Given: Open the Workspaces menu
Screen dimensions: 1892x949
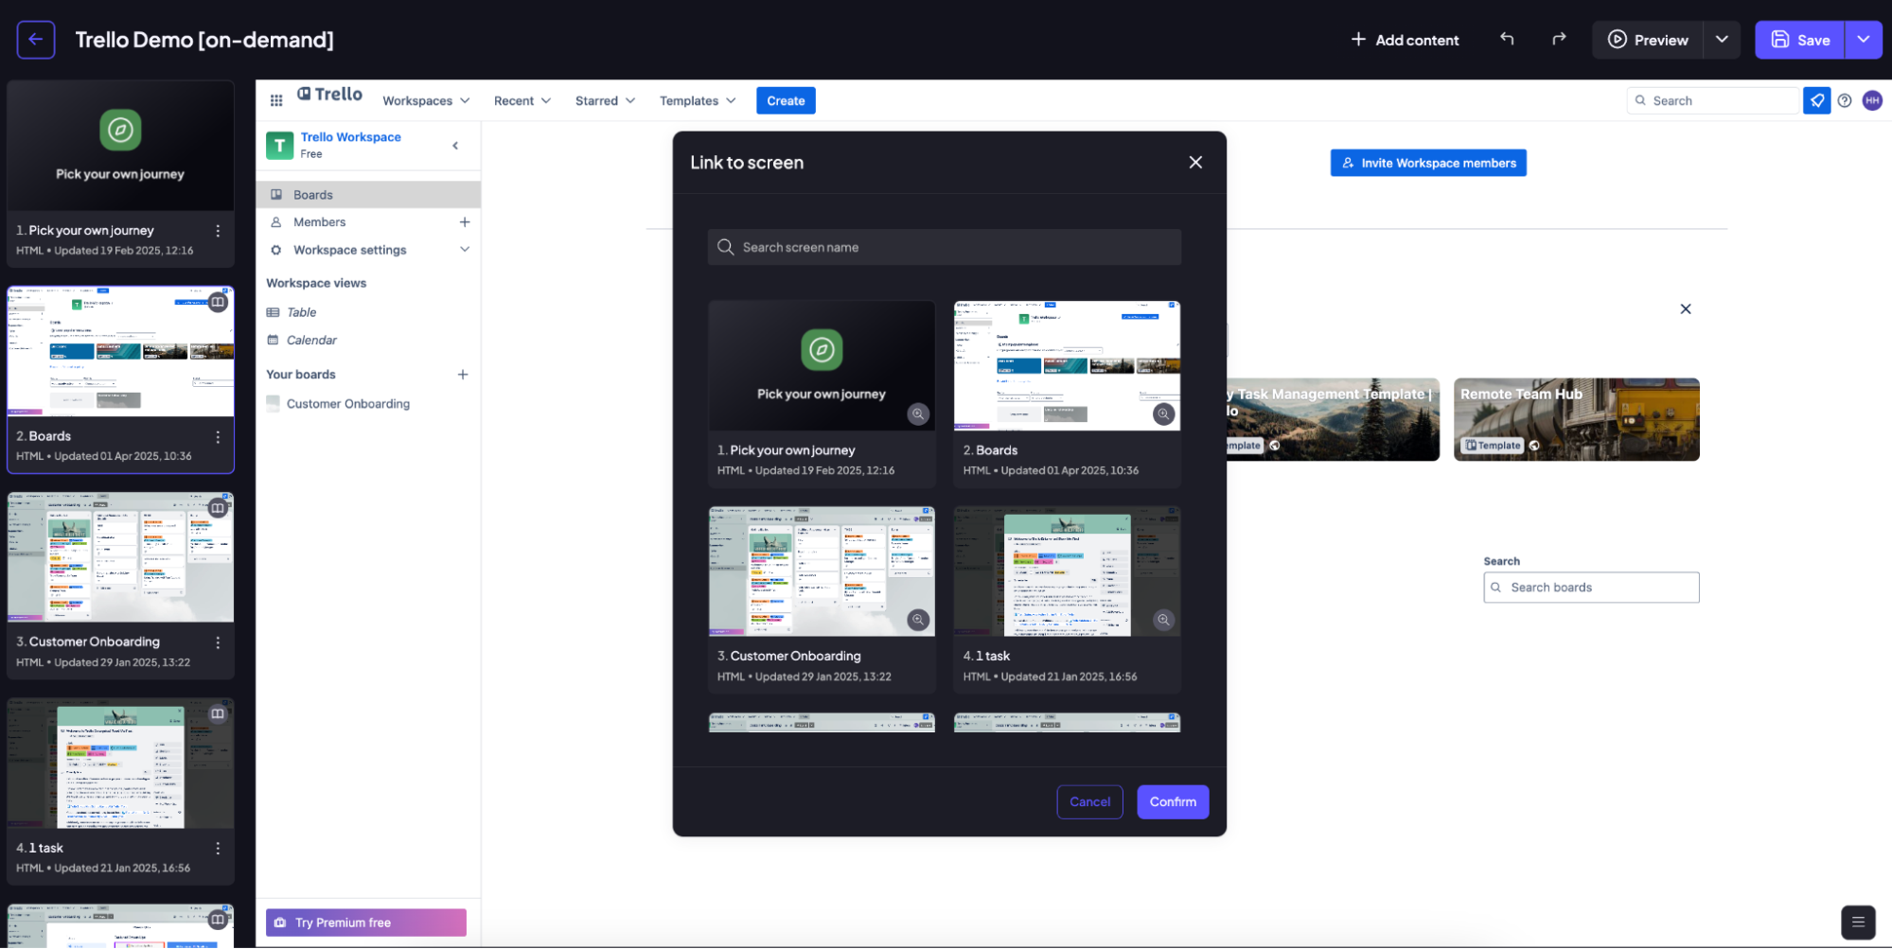Looking at the screenshot, I should pyautogui.click(x=426, y=100).
